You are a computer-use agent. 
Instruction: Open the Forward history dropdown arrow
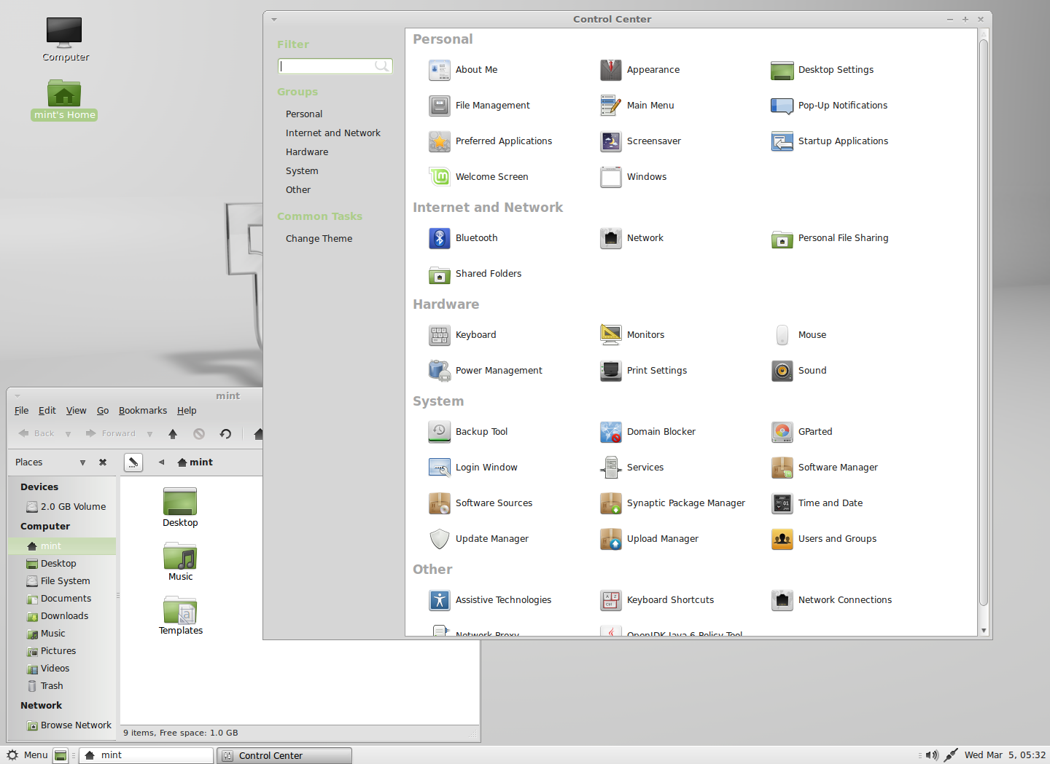point(149,434)
